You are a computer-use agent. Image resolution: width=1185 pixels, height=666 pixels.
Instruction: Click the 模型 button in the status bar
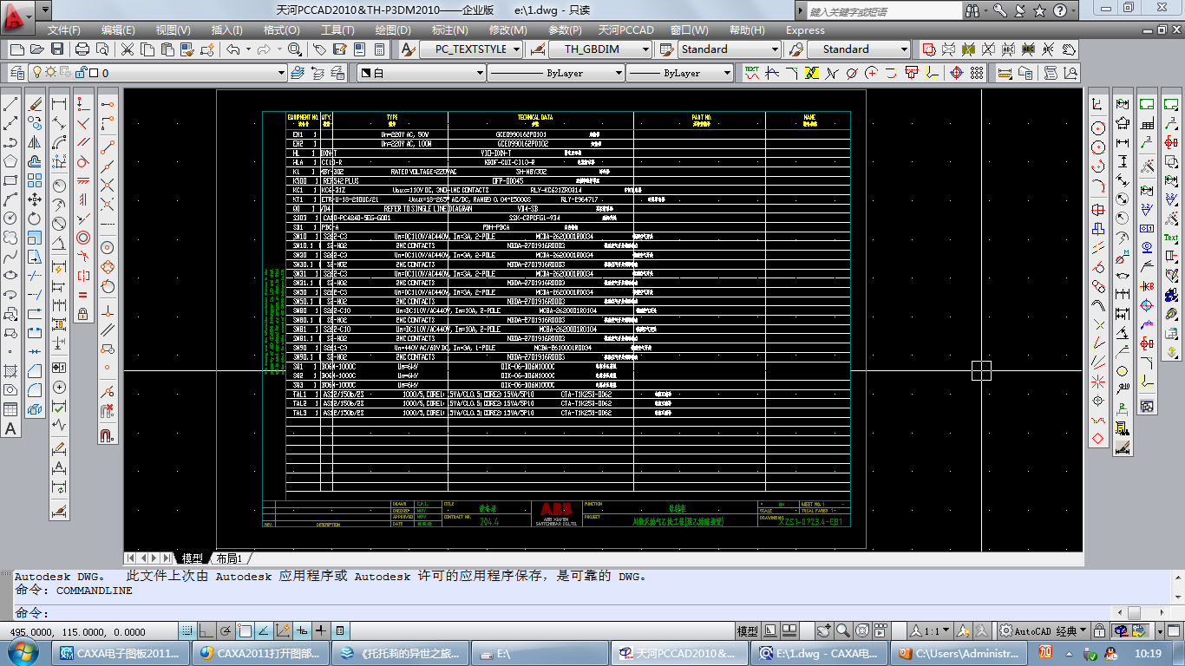tap(746, 630)
